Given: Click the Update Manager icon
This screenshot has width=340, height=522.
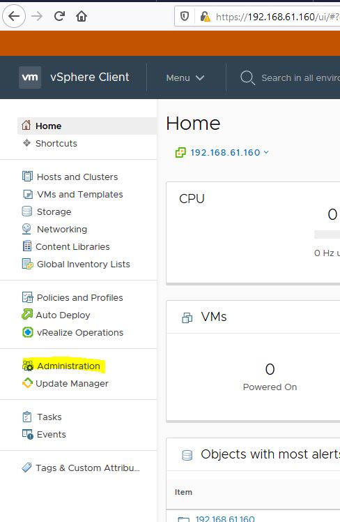Looking at the screenshot, I should tap(27, 383).
